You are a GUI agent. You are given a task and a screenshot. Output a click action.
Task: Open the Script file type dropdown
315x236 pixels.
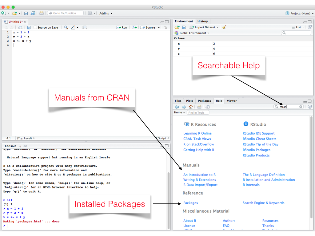point(162,138)
